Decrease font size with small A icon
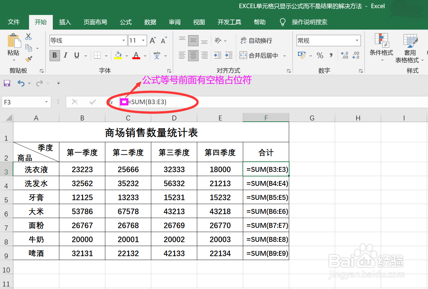 [164, 41]
